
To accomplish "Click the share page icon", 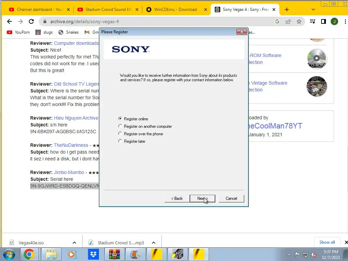I will click(x=288, y=21).
